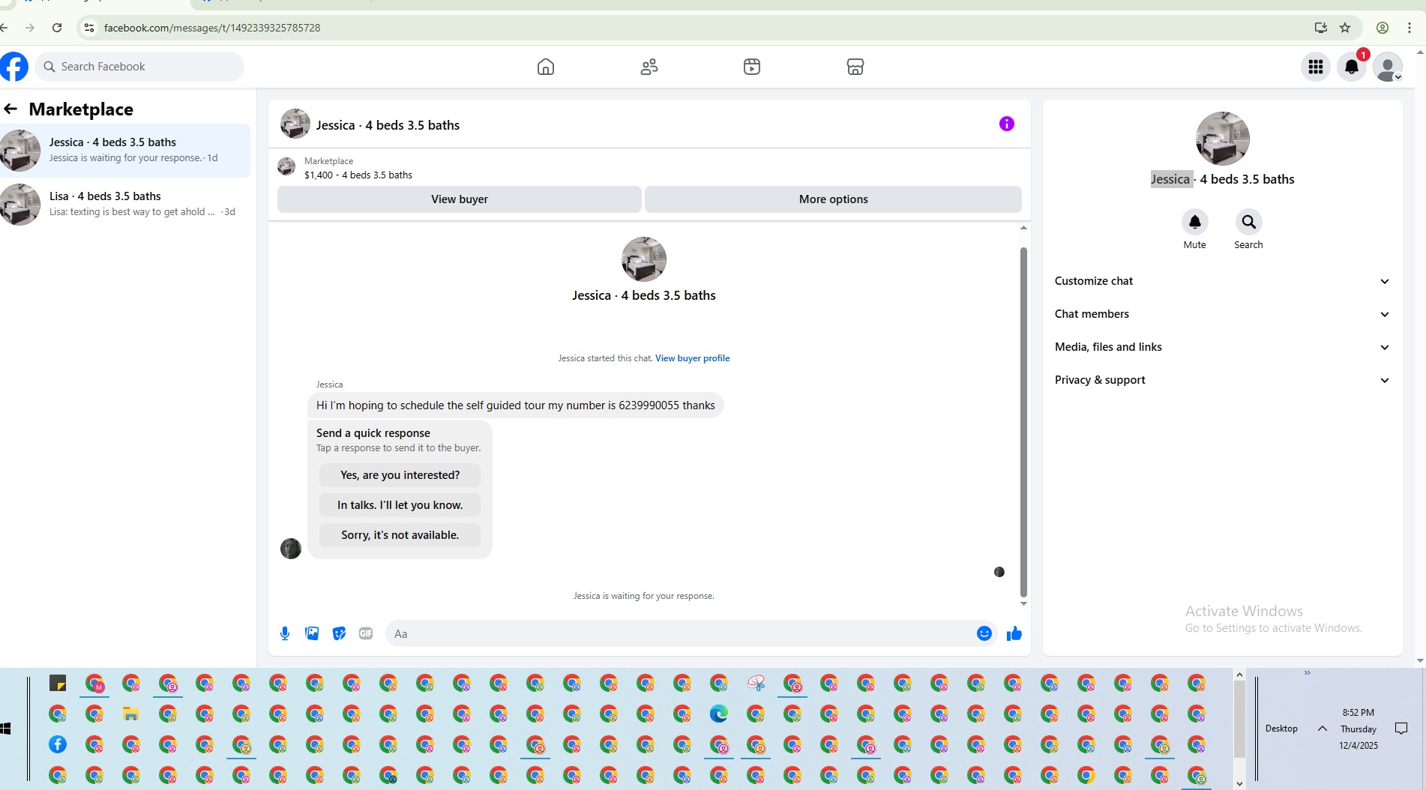Screen dimensions: 1426x790
Task: Click chat scrollbar down arrow
Action: click(x=1023, y=603)
